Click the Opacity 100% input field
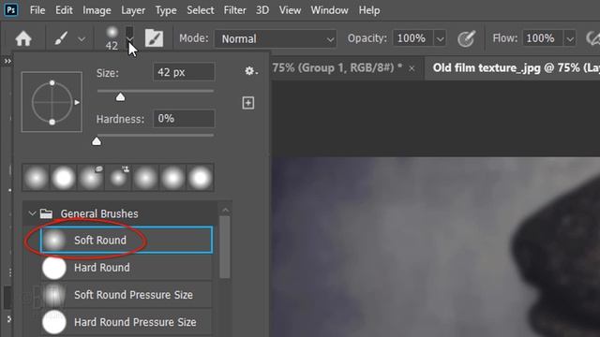 pos(412,38)
